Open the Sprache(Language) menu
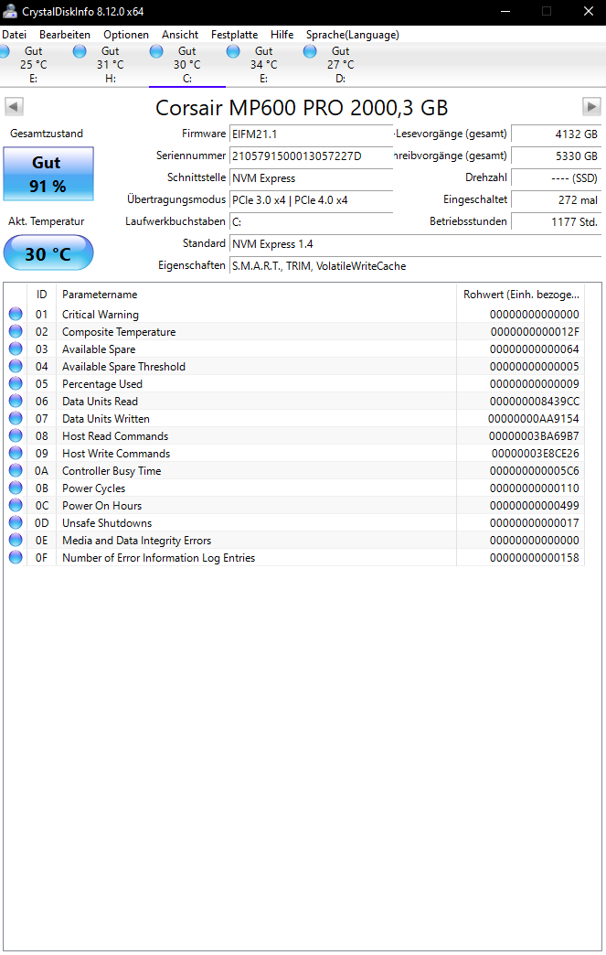 click(x=352, y=35)
